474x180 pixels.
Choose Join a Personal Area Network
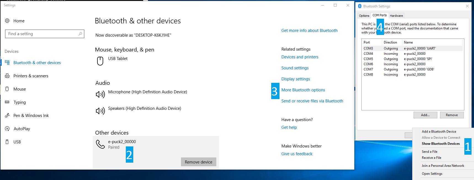[443, 166]
